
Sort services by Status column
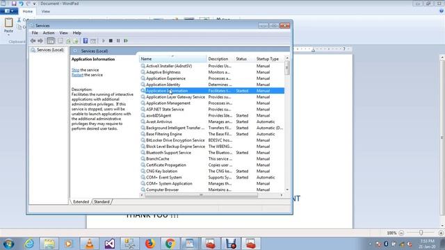point(244,59)
